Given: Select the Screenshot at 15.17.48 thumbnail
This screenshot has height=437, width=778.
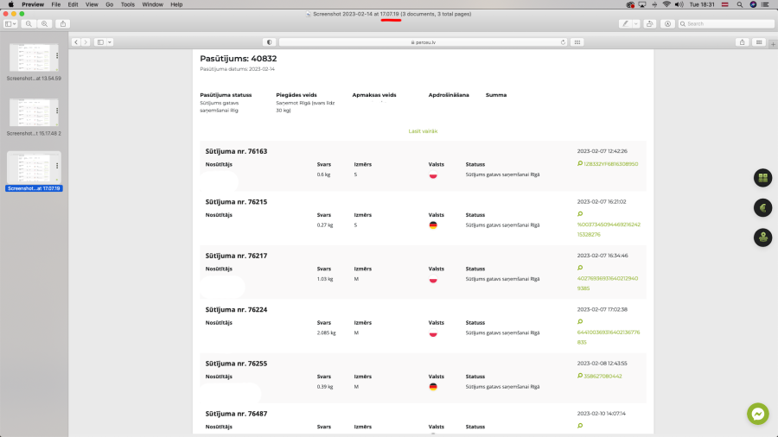Looking at the screenshot, I should (34, 113).
